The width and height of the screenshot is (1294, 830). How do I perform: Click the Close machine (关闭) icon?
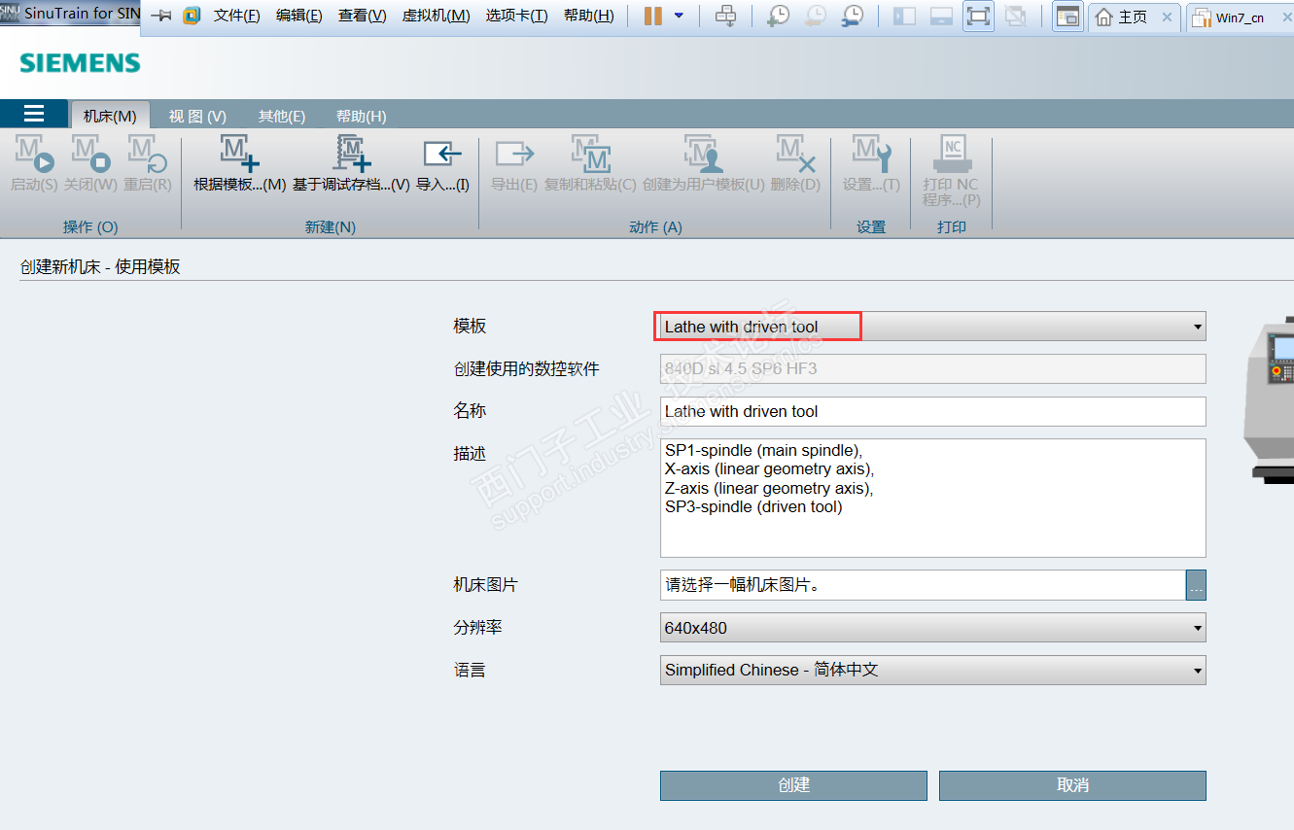tap(90, 154)
